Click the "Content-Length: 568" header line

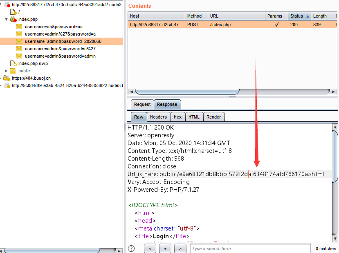[x=156, y=159]
